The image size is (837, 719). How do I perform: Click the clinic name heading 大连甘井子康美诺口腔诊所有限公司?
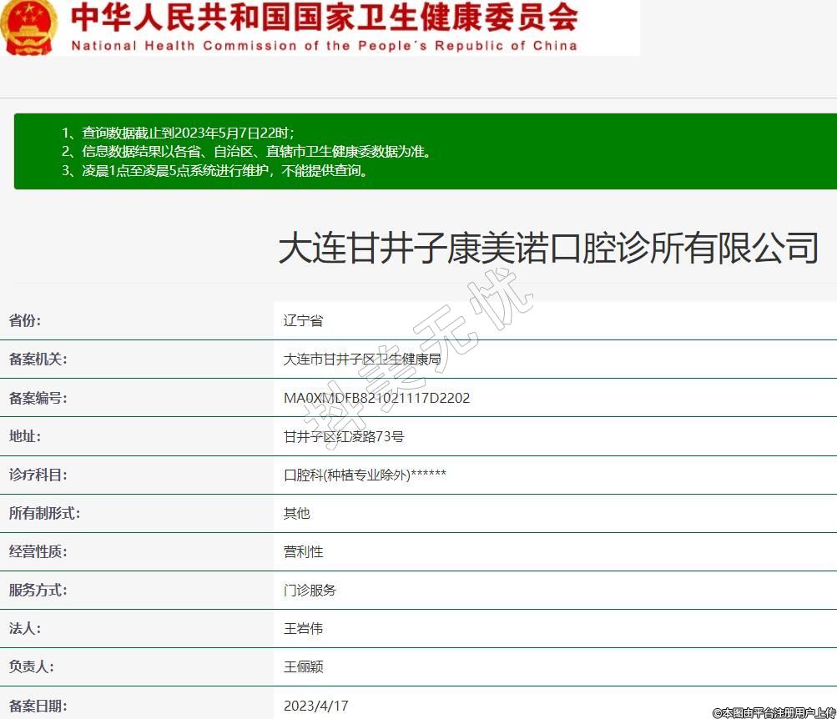pyautogui.click(x=547, y=249)
